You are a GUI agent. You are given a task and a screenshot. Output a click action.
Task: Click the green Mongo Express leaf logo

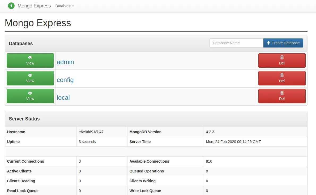pos(11,6)
